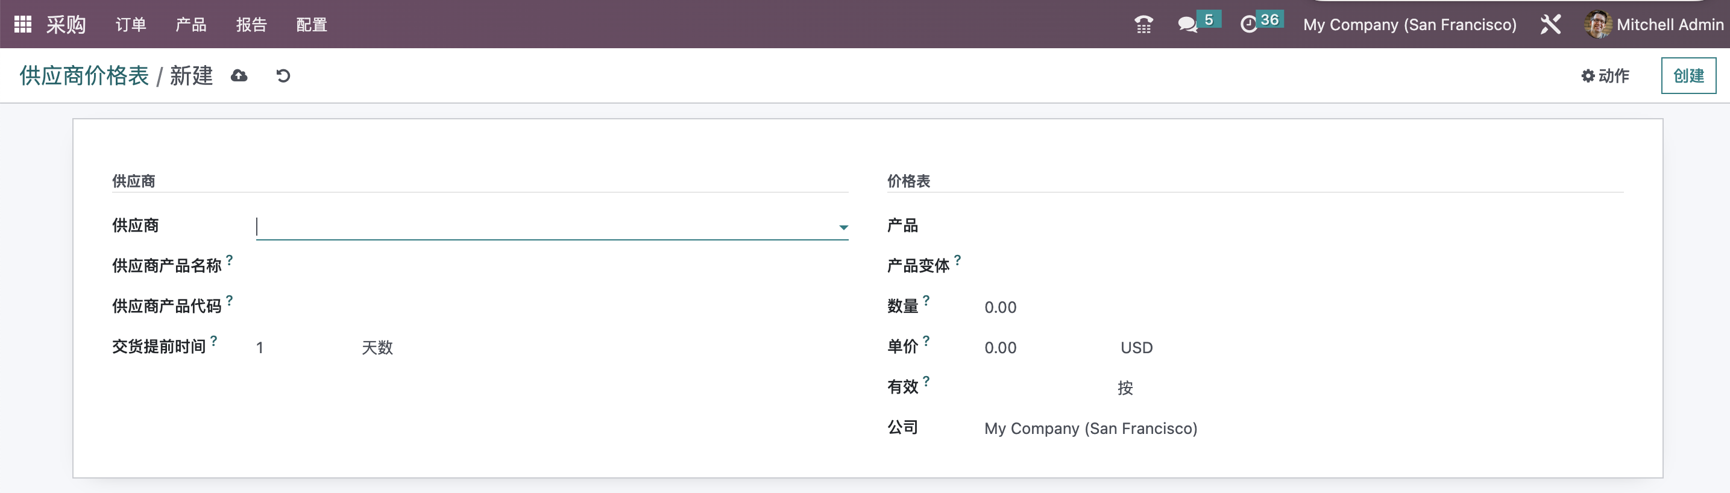Click the 产品 field in 价格表 section

click(1303, 227)
